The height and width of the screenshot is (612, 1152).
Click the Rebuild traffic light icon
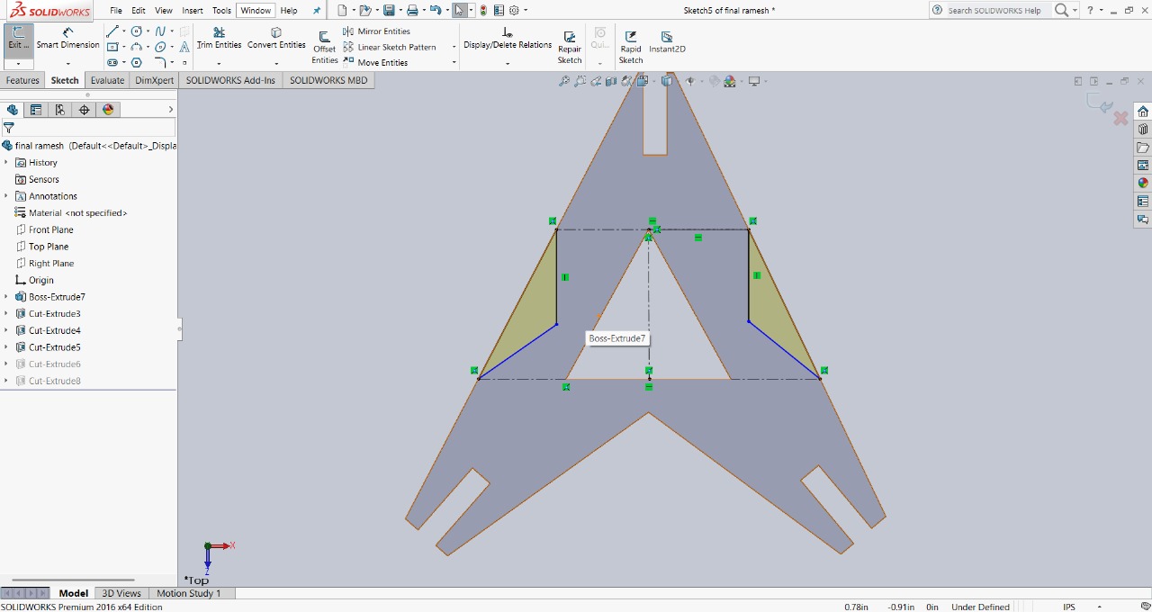[x=484, y=10]
